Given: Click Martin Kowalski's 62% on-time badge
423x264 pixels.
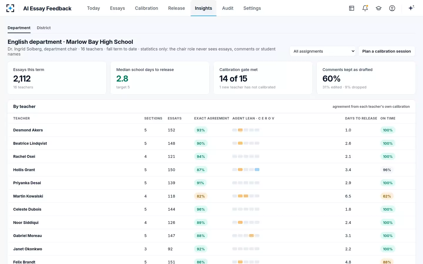Looking at the screenshot, I should tap(387, 196).
